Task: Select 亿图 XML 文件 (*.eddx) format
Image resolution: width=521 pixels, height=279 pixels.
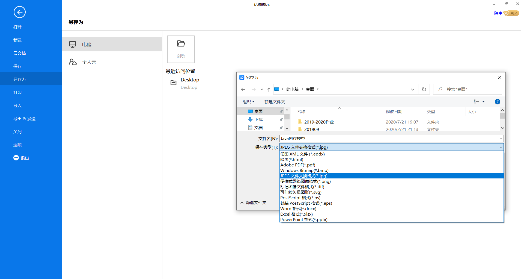Action: coord(392,154)
